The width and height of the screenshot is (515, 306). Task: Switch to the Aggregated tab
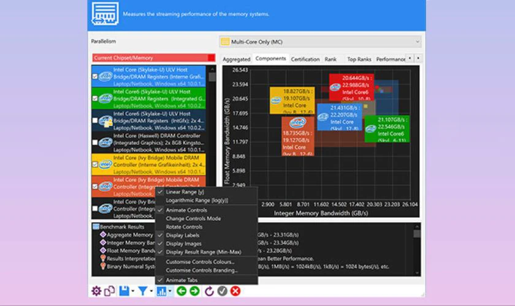(x=237, y=59)
